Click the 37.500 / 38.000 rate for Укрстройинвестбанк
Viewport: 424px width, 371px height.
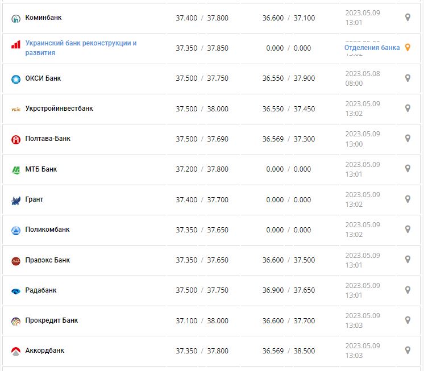coord(202,109)
